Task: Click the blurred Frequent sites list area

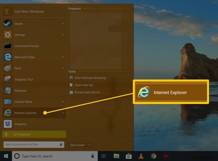Action: (96, 41)
